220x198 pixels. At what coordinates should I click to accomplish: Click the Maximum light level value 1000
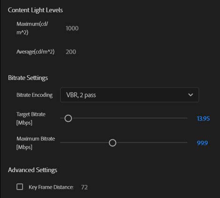coord(72,28)
